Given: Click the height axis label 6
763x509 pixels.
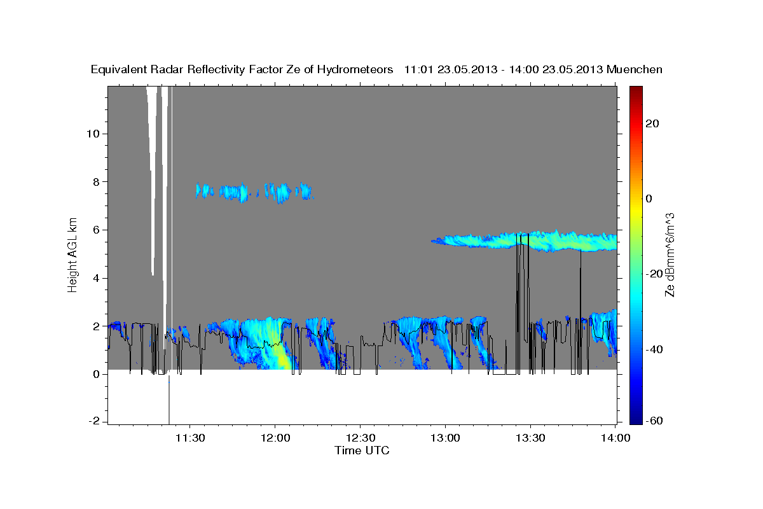Looking at the screenshot, I should (x=96, y=230).
